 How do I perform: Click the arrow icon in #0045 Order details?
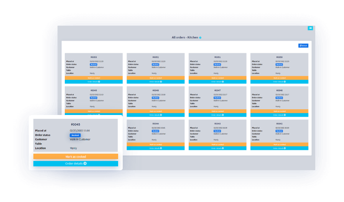(x=85, y=164)
